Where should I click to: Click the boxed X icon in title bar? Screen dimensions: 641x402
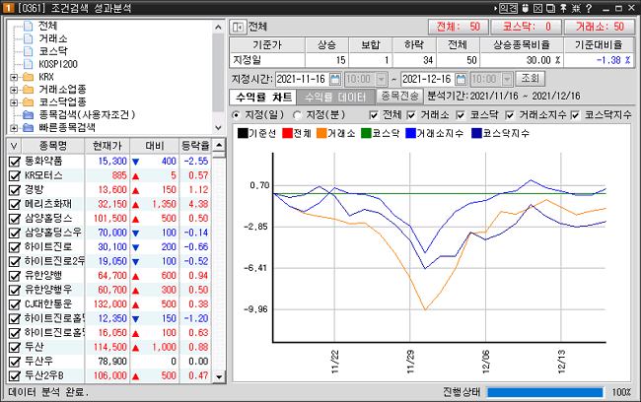538,8
